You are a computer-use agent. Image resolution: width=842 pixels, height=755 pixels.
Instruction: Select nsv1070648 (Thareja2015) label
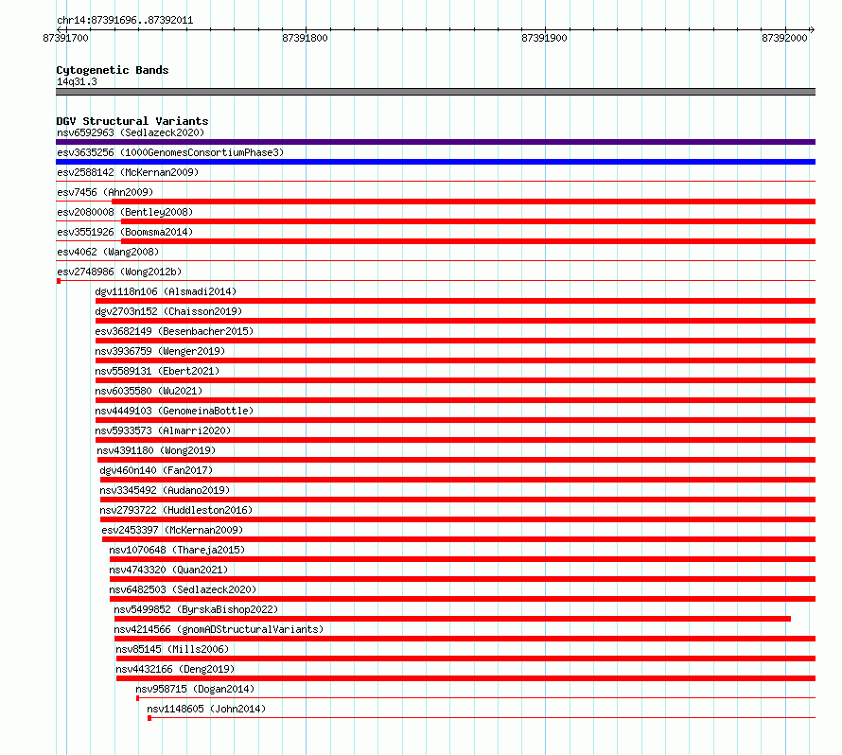[177, 550]
